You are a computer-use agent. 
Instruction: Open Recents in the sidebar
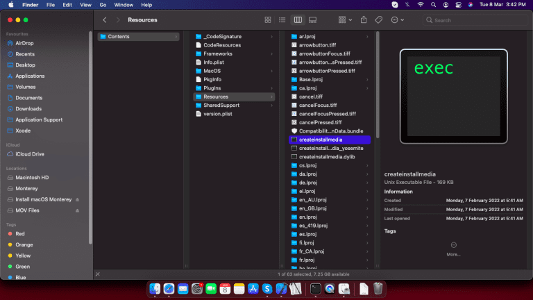click(25, 54)
